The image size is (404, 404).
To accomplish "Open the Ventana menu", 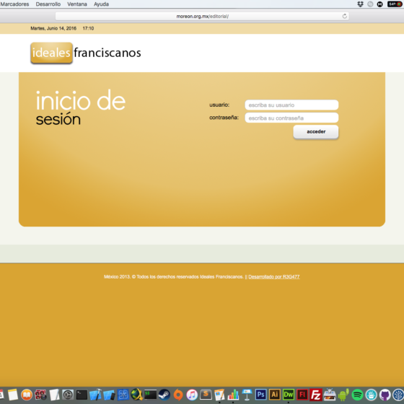I will point(77,4).
